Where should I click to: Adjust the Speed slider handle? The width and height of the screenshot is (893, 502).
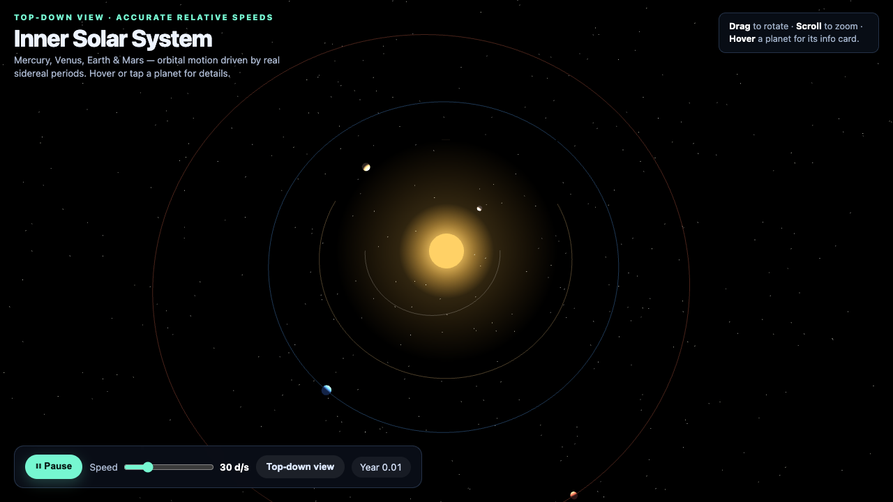pyautogui.click(x=147, y=467)
